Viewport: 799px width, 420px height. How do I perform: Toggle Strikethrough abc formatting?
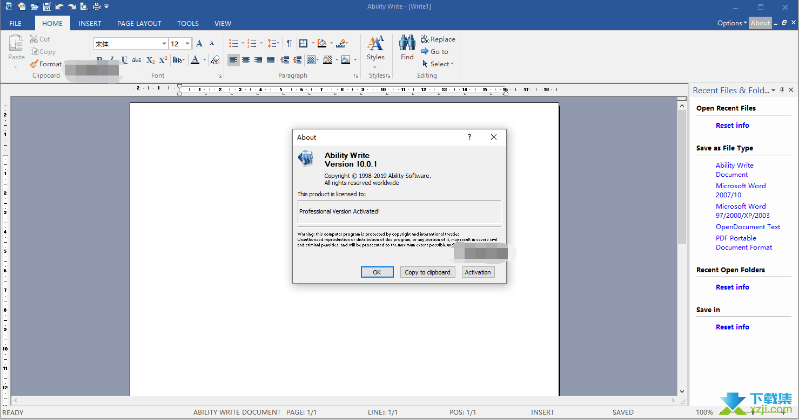pos(137,60)
